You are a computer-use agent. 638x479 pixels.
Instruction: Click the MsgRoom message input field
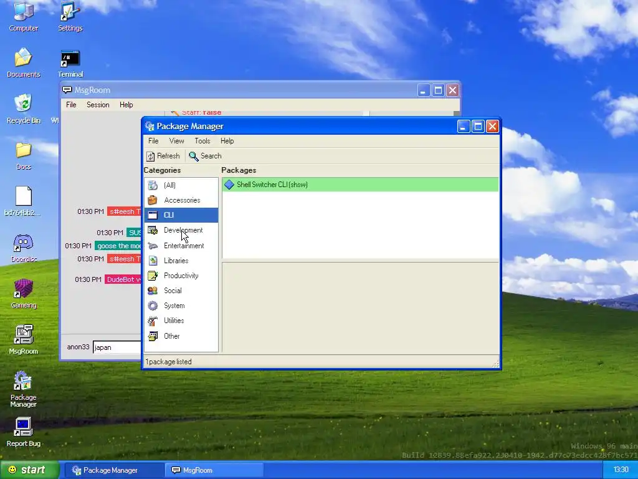[x=117, y=347]
